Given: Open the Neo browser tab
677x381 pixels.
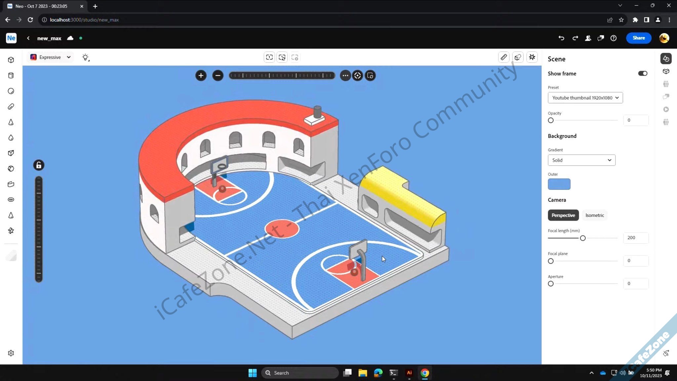Looking at the screenshot, I should pyautogui.click(x=41, y=6).
